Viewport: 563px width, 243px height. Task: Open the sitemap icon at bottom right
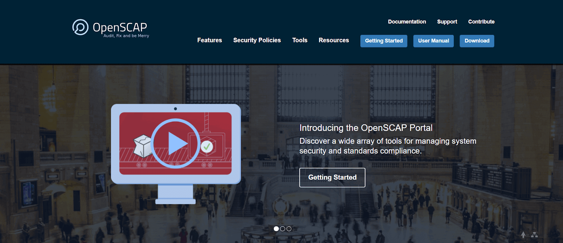tap(534, 235)
